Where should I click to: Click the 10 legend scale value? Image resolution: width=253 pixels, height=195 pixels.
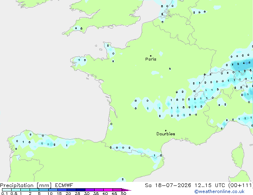[x=50, y=193]
